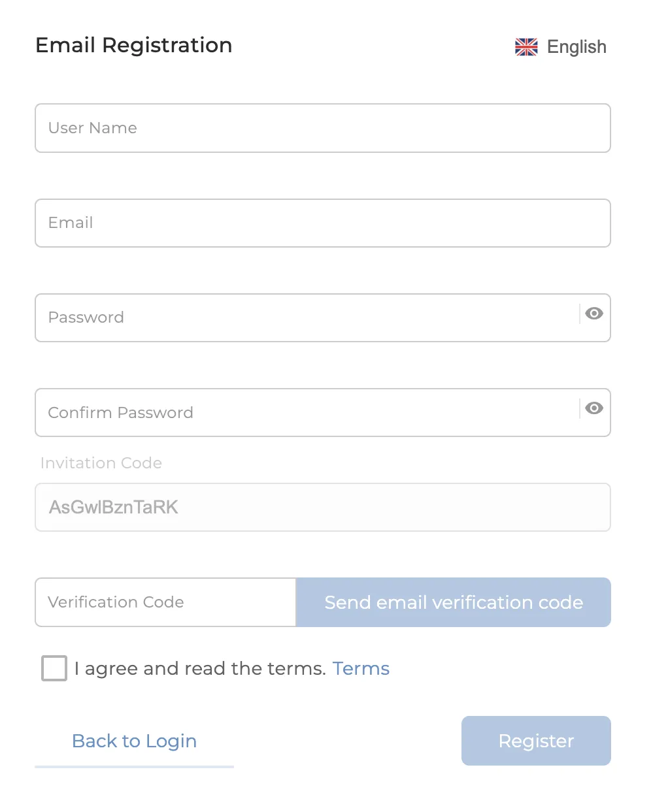This screenshot has height=810, width=651.
Task: Click the 'I agree and read the terms' text
Action: coord(200,668)
